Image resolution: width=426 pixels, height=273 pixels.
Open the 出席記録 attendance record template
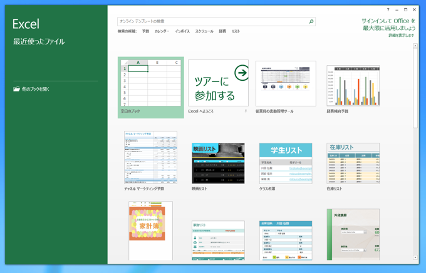286,240
